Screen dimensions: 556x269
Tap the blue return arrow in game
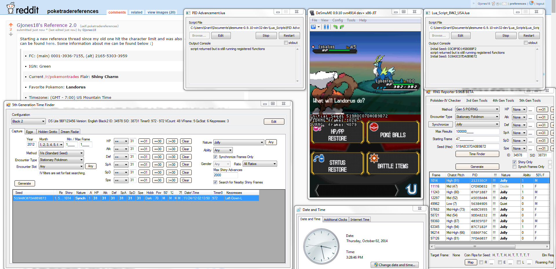point(411,189)
